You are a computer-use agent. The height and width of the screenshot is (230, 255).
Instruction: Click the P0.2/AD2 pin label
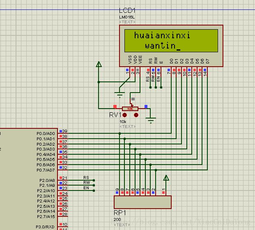pyautogui.click(x=46, y=144)
